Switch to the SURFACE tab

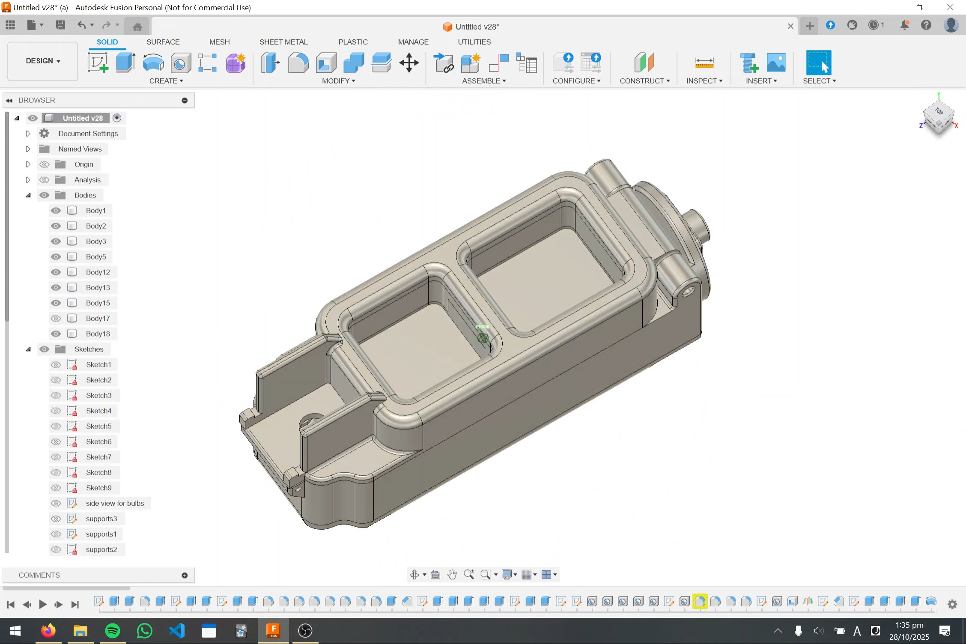163,42
